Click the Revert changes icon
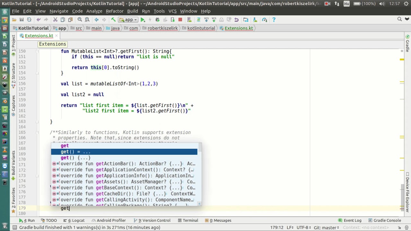Image resolution: width=411 pixels, height=231 pixels. (236, 20)
